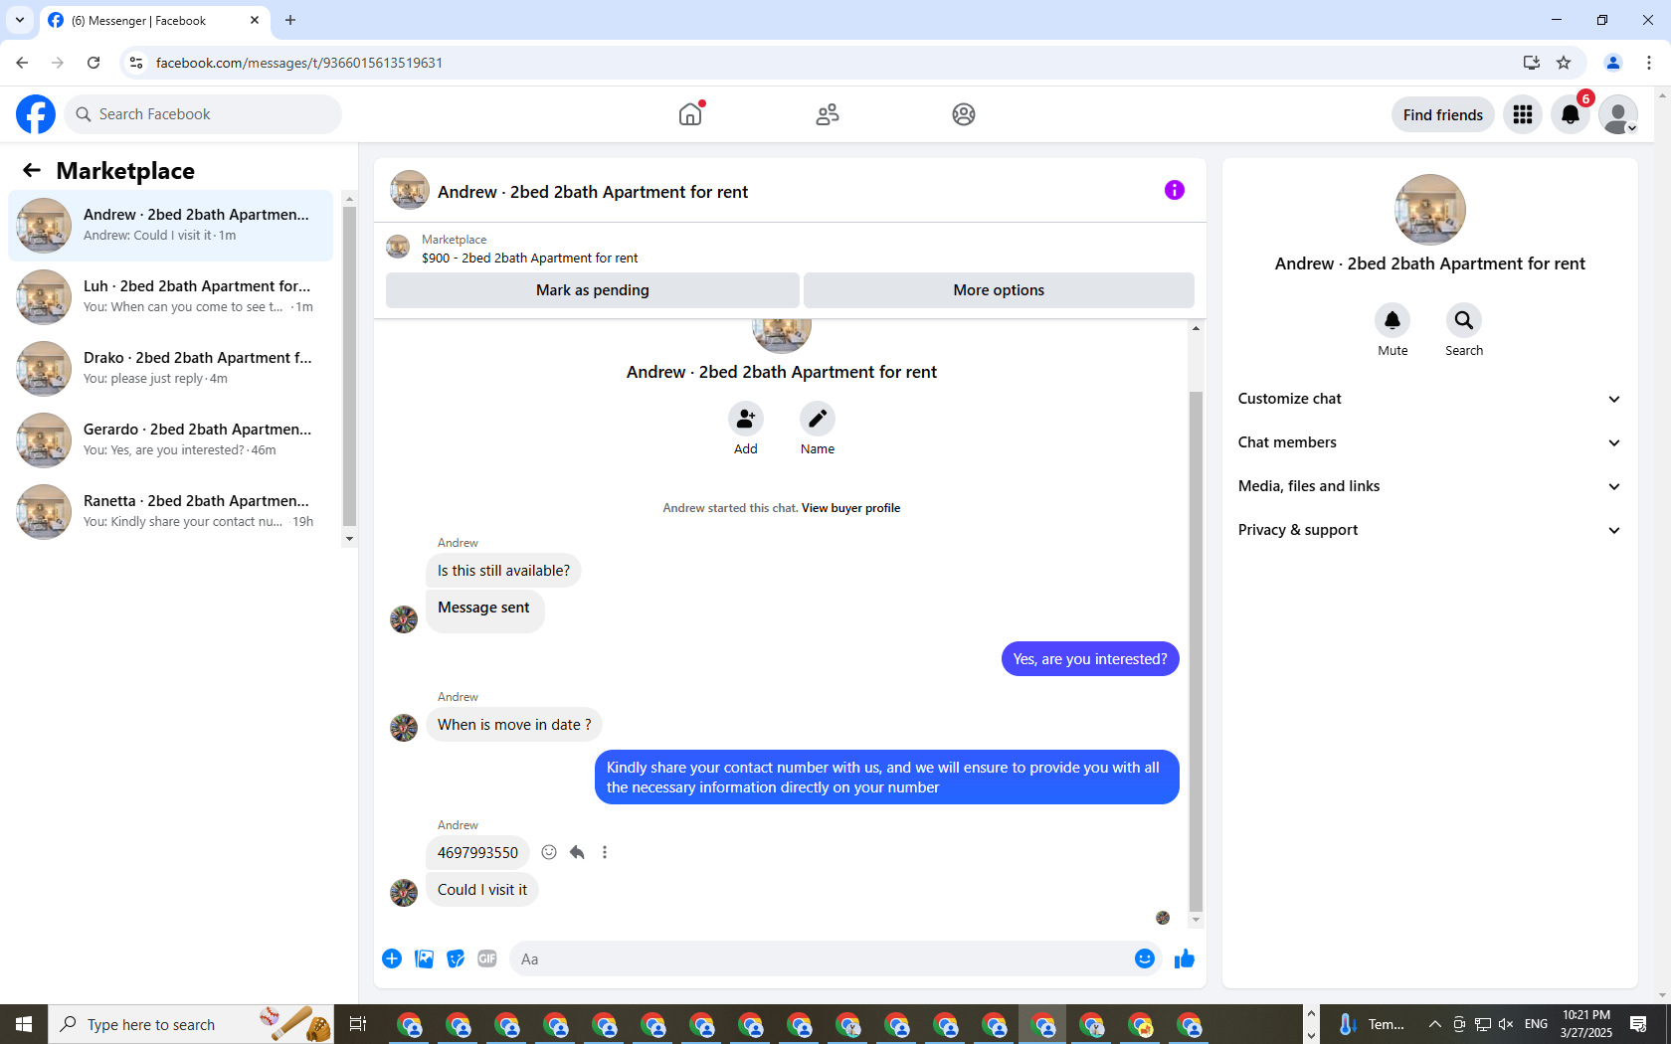Open the View buyer profile link
Screen dimensions: 1671x1044
coord(850,508)
